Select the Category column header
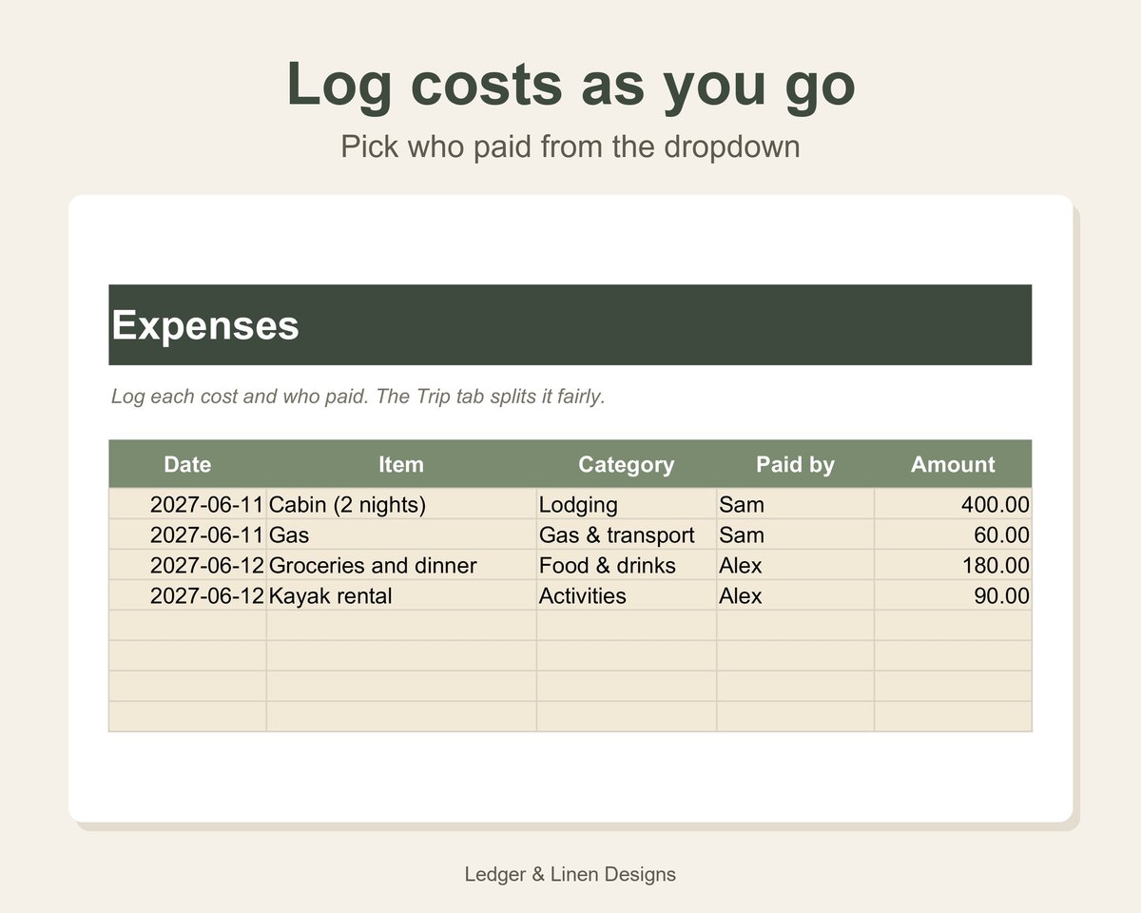The width and height of the screenshot is (1141, 913). point(627,464)
